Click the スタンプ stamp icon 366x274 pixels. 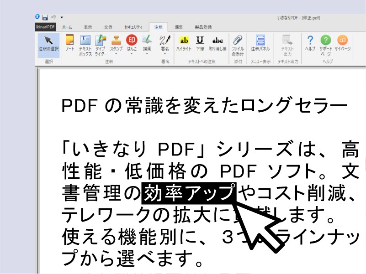(116, 40)
